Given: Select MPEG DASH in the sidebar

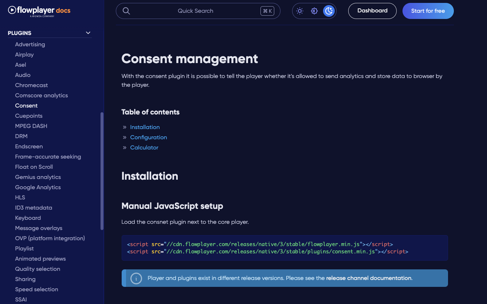Looking at the screenshot, I should 31,126.
